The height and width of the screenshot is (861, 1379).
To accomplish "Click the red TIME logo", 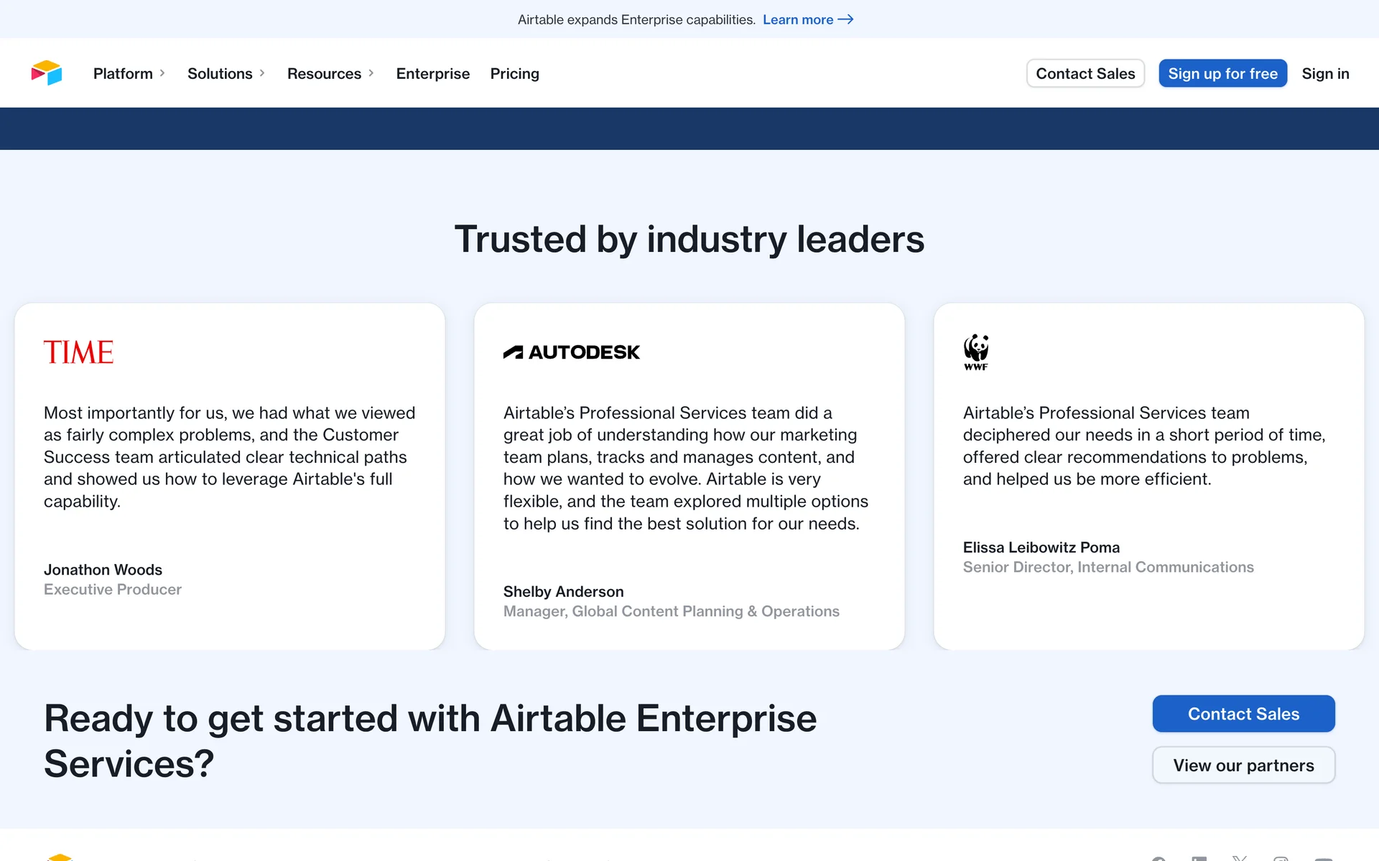I will coord(78,352).
